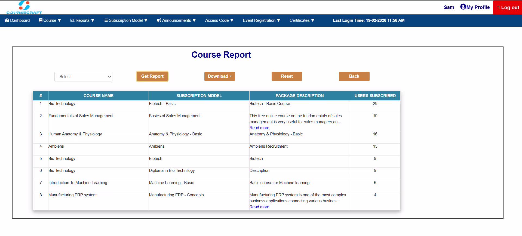Viewport: 522px width, 236px height.
Task: Click the Back button
Action: pyautogui.click(x=354, y=76)
